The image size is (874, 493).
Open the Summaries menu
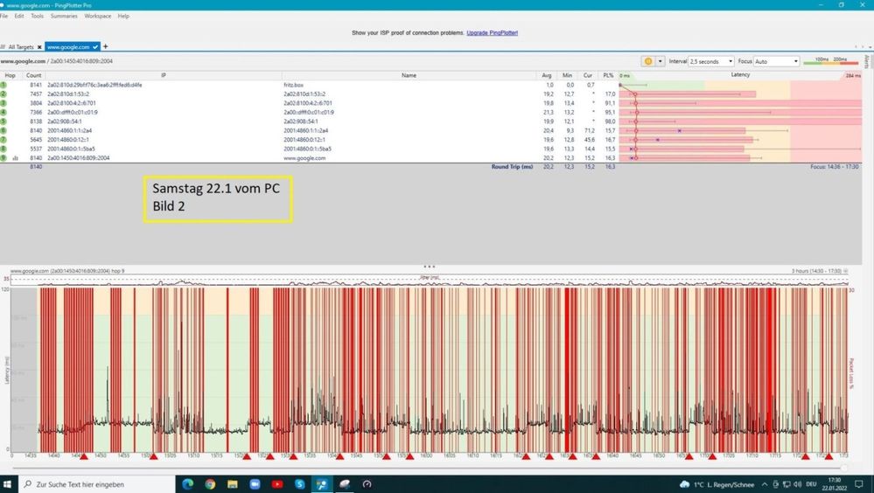tap(64, 16)
